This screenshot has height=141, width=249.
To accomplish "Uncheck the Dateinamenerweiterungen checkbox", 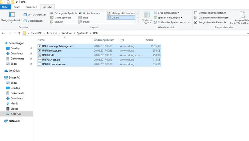I will coord(196,18).
